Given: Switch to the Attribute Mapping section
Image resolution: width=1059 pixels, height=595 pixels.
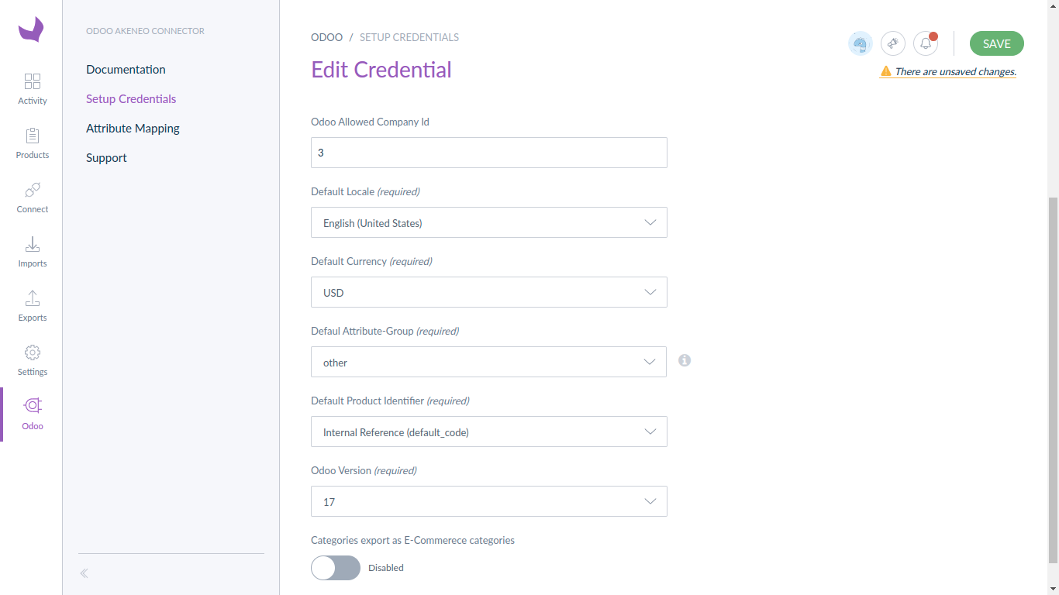Looking at the screenshot, I should click(133, 128).
